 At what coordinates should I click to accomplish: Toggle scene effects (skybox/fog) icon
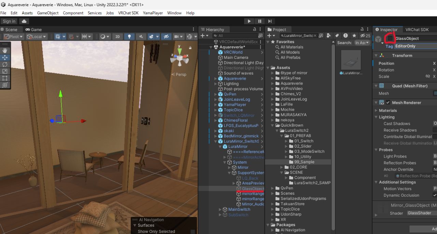[151, 37]
